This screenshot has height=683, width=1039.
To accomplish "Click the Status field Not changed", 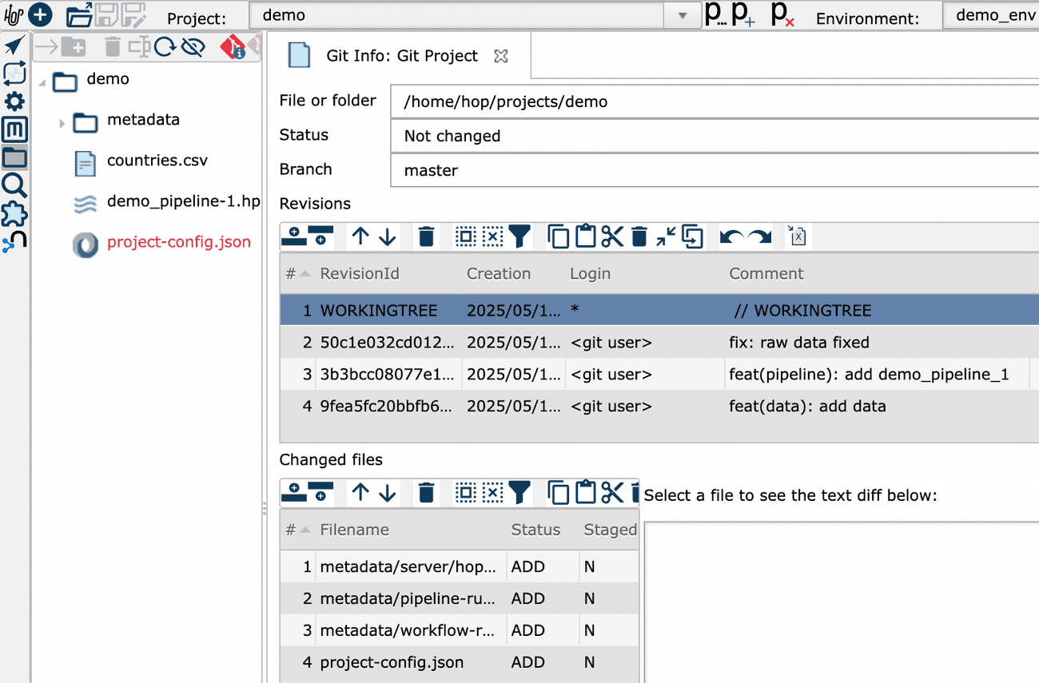I will point(715,136).
